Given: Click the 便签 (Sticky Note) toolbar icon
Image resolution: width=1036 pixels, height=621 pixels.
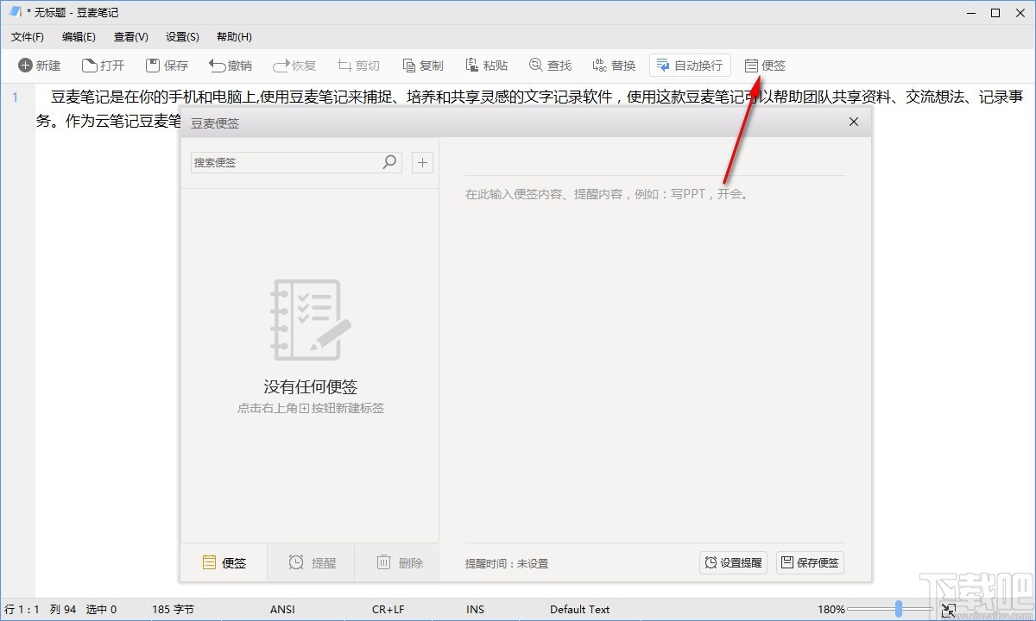Looking at the screenshot, I should (x=765, y=65).
